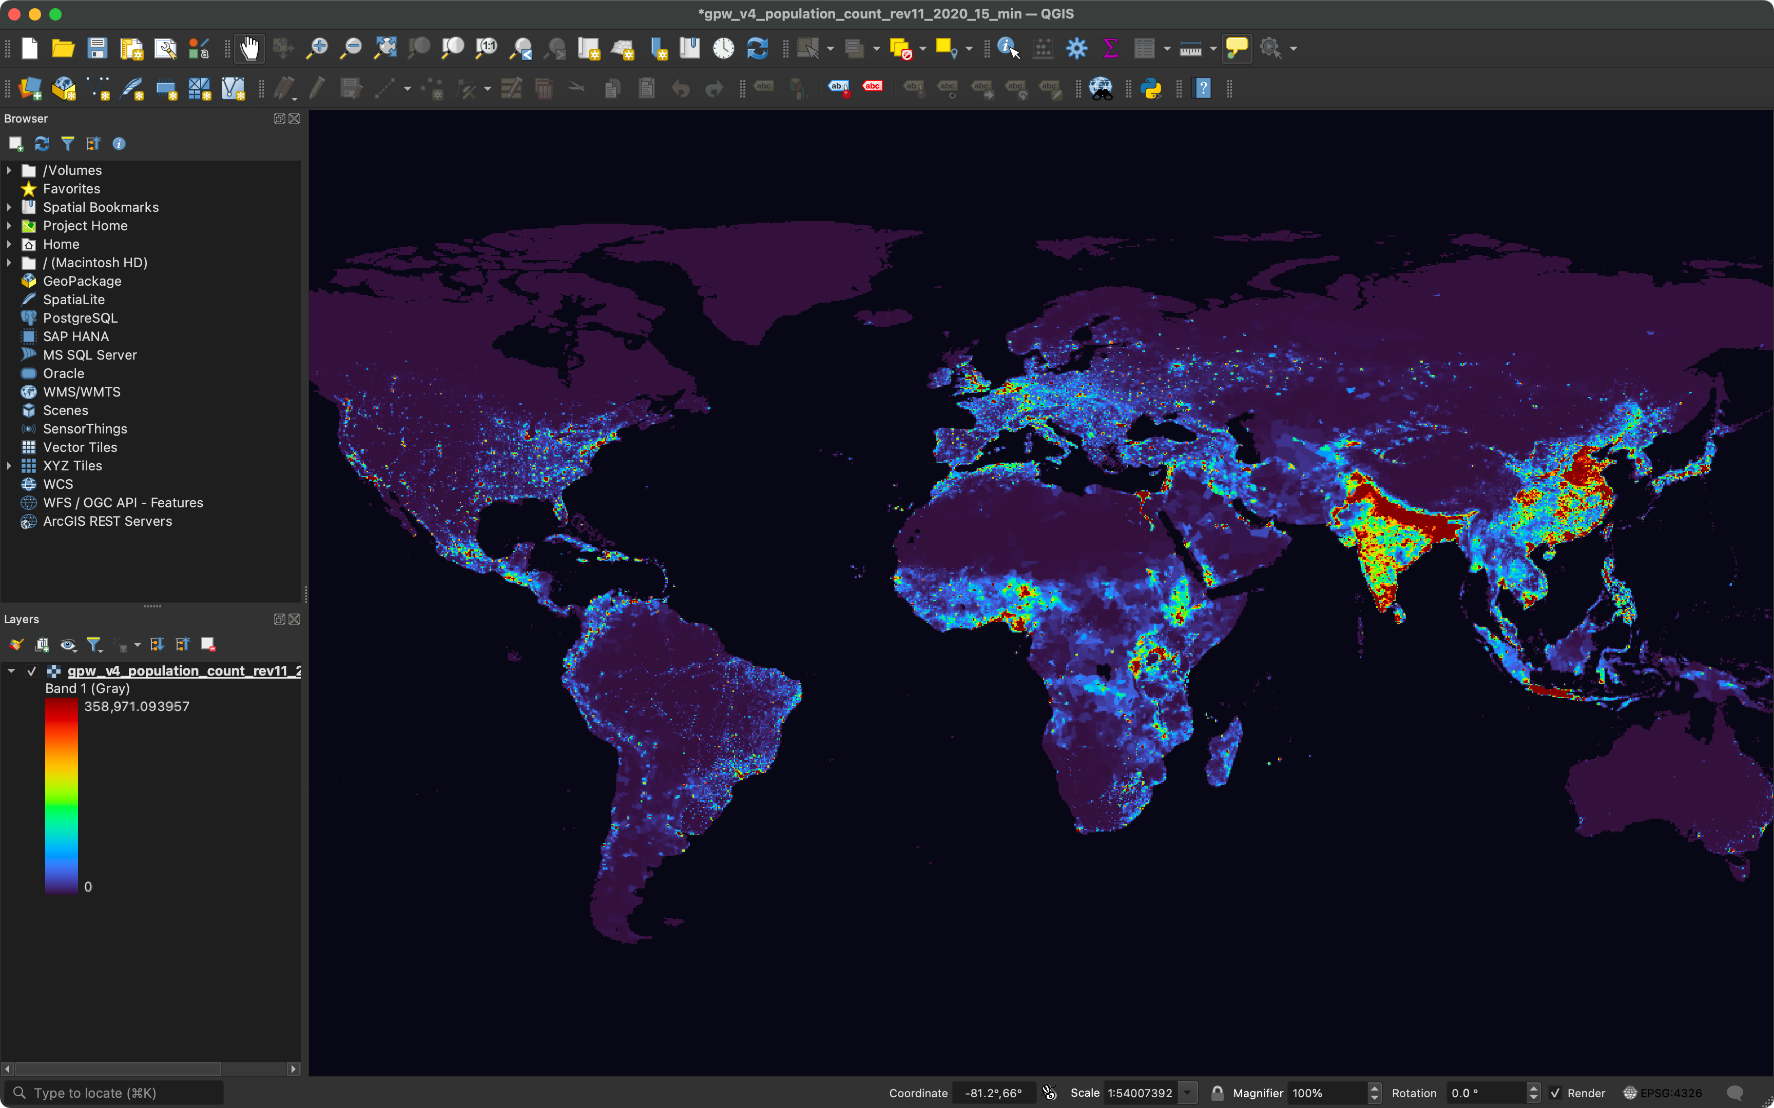This screenshot has width=1774, height=1108.
Task: Uncheck the Render checkbox in the status bar
Action: [x=1555, y=1092]
